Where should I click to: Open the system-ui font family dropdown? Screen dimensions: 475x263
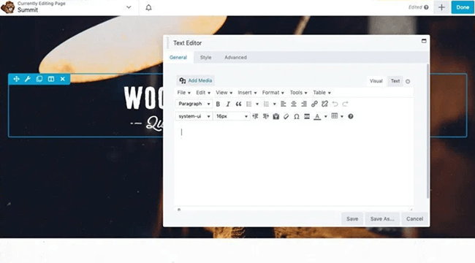[194, 116]
